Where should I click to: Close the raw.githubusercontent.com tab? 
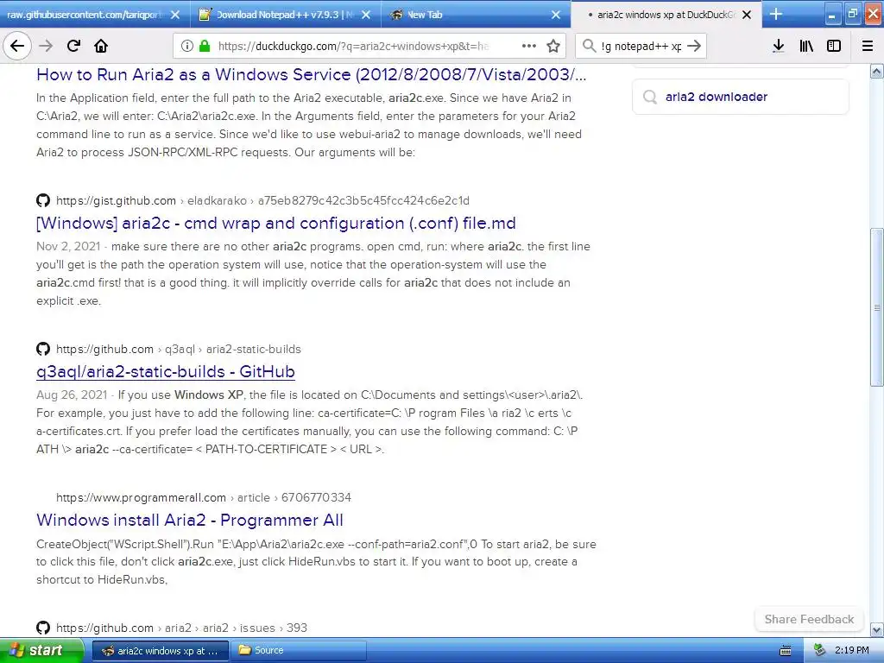[x=175, y=15]
